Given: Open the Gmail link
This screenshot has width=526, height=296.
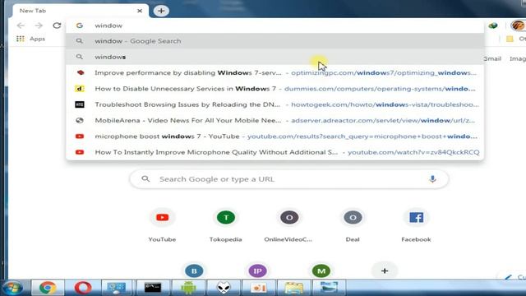Looking at the screenshot, I should (492, 58).
